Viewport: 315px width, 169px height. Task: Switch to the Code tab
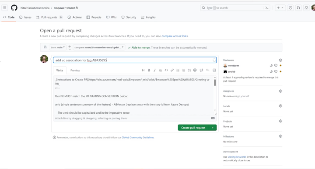pyautogui.click(x=9, y=17)
